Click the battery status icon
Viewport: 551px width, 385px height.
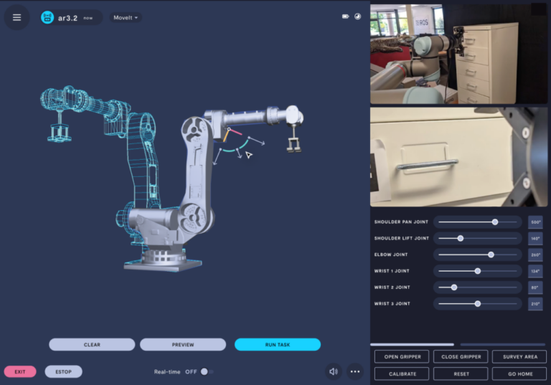pyautogui.click(x=345, y=16)
